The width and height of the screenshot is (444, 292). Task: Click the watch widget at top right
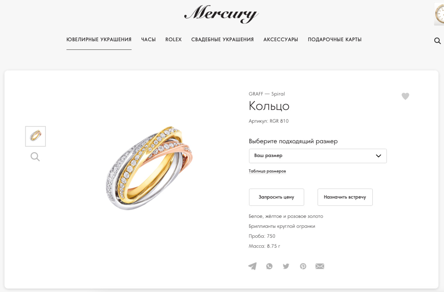pos(439,14)
